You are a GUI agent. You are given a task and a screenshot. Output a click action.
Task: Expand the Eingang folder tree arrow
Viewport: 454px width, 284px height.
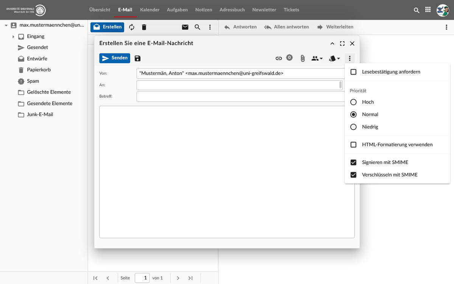coord(13,37)
